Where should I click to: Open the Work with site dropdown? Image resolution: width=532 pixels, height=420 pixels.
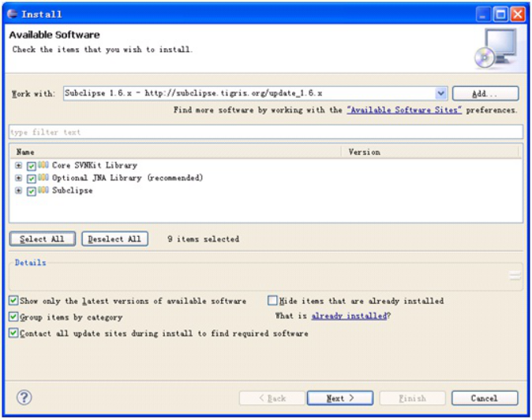[x=440, y=93]
